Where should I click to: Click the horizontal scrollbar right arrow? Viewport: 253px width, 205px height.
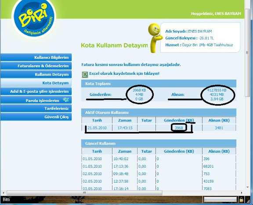(x=242, y=193)
